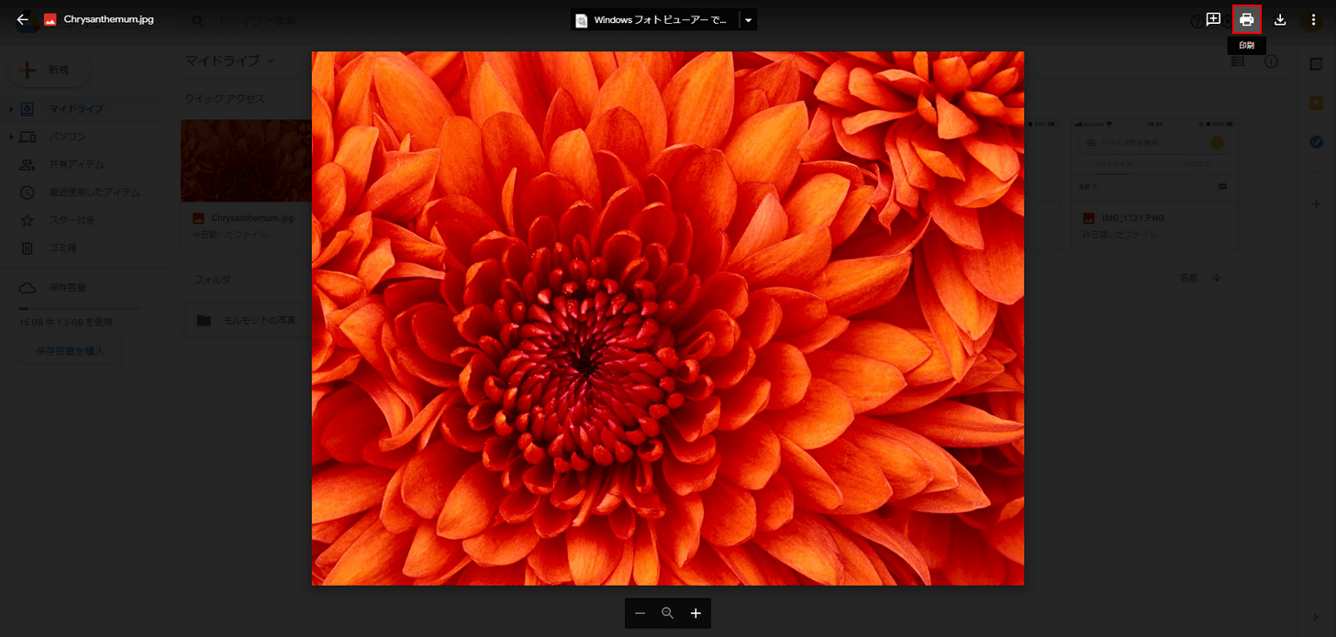Click the print icon
The width and height of the screenshot is (1336, 637).
click(1247, 19)
